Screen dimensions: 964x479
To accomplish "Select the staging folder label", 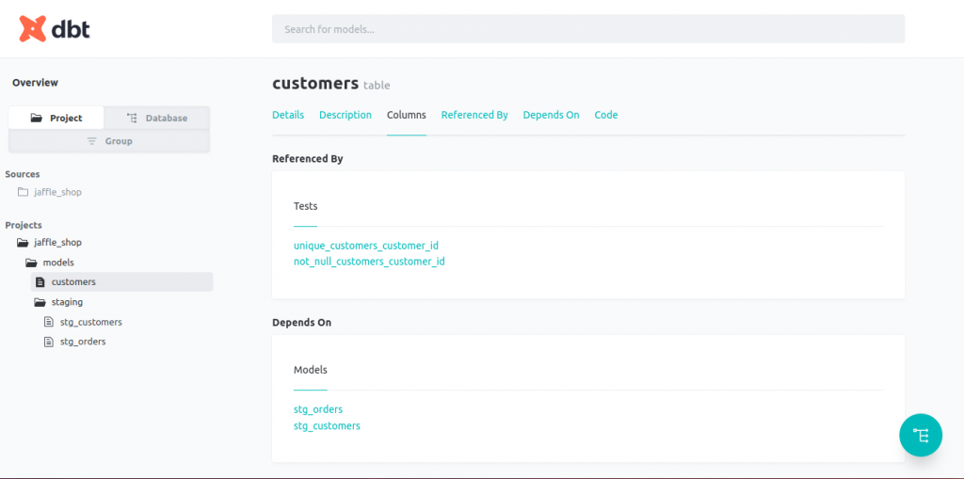I will 67,302.
